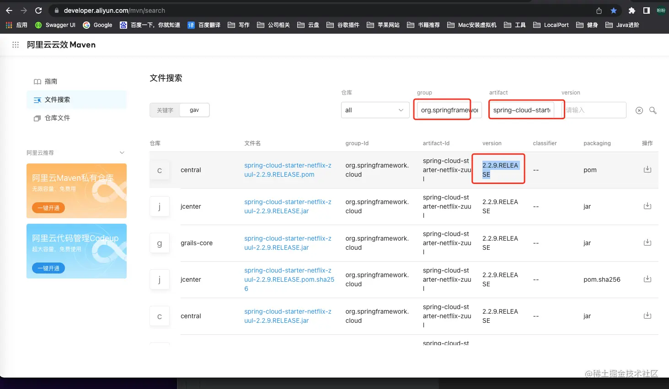Click the 'c' repository badge of central jar row
This screenshot has width=669, height=389.
(x=160, y=316)
